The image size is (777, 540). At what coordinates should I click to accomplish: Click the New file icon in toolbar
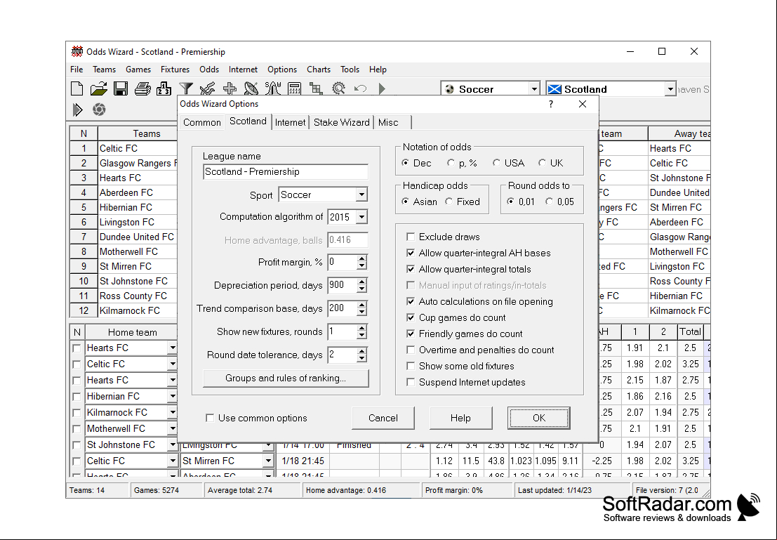[77, 88]
